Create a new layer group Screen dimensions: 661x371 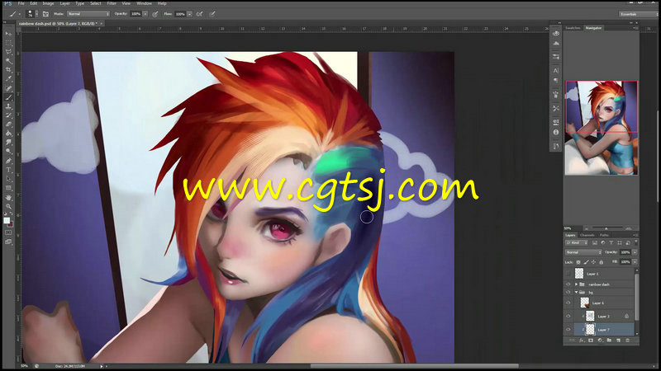[x=609, y=340]
